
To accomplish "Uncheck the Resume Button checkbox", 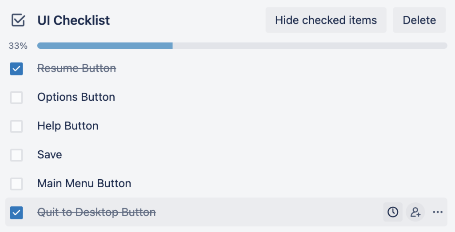I will pos(16,69).
